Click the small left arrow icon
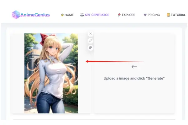This screenshot has width=188, height=125. (134, 67)
